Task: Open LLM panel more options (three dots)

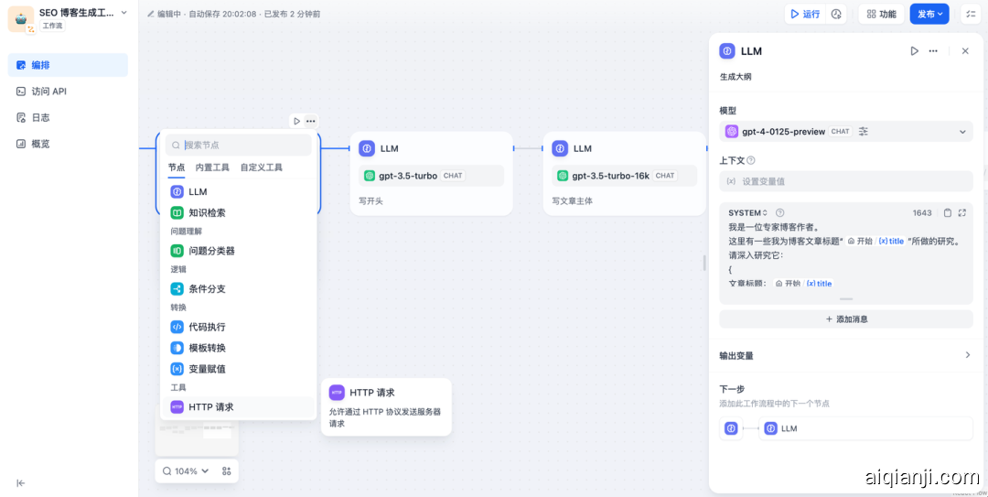Action: tap(933, 51)
